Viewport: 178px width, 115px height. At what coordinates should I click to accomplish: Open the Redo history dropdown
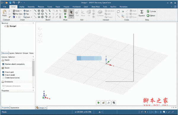pos(21,3)
